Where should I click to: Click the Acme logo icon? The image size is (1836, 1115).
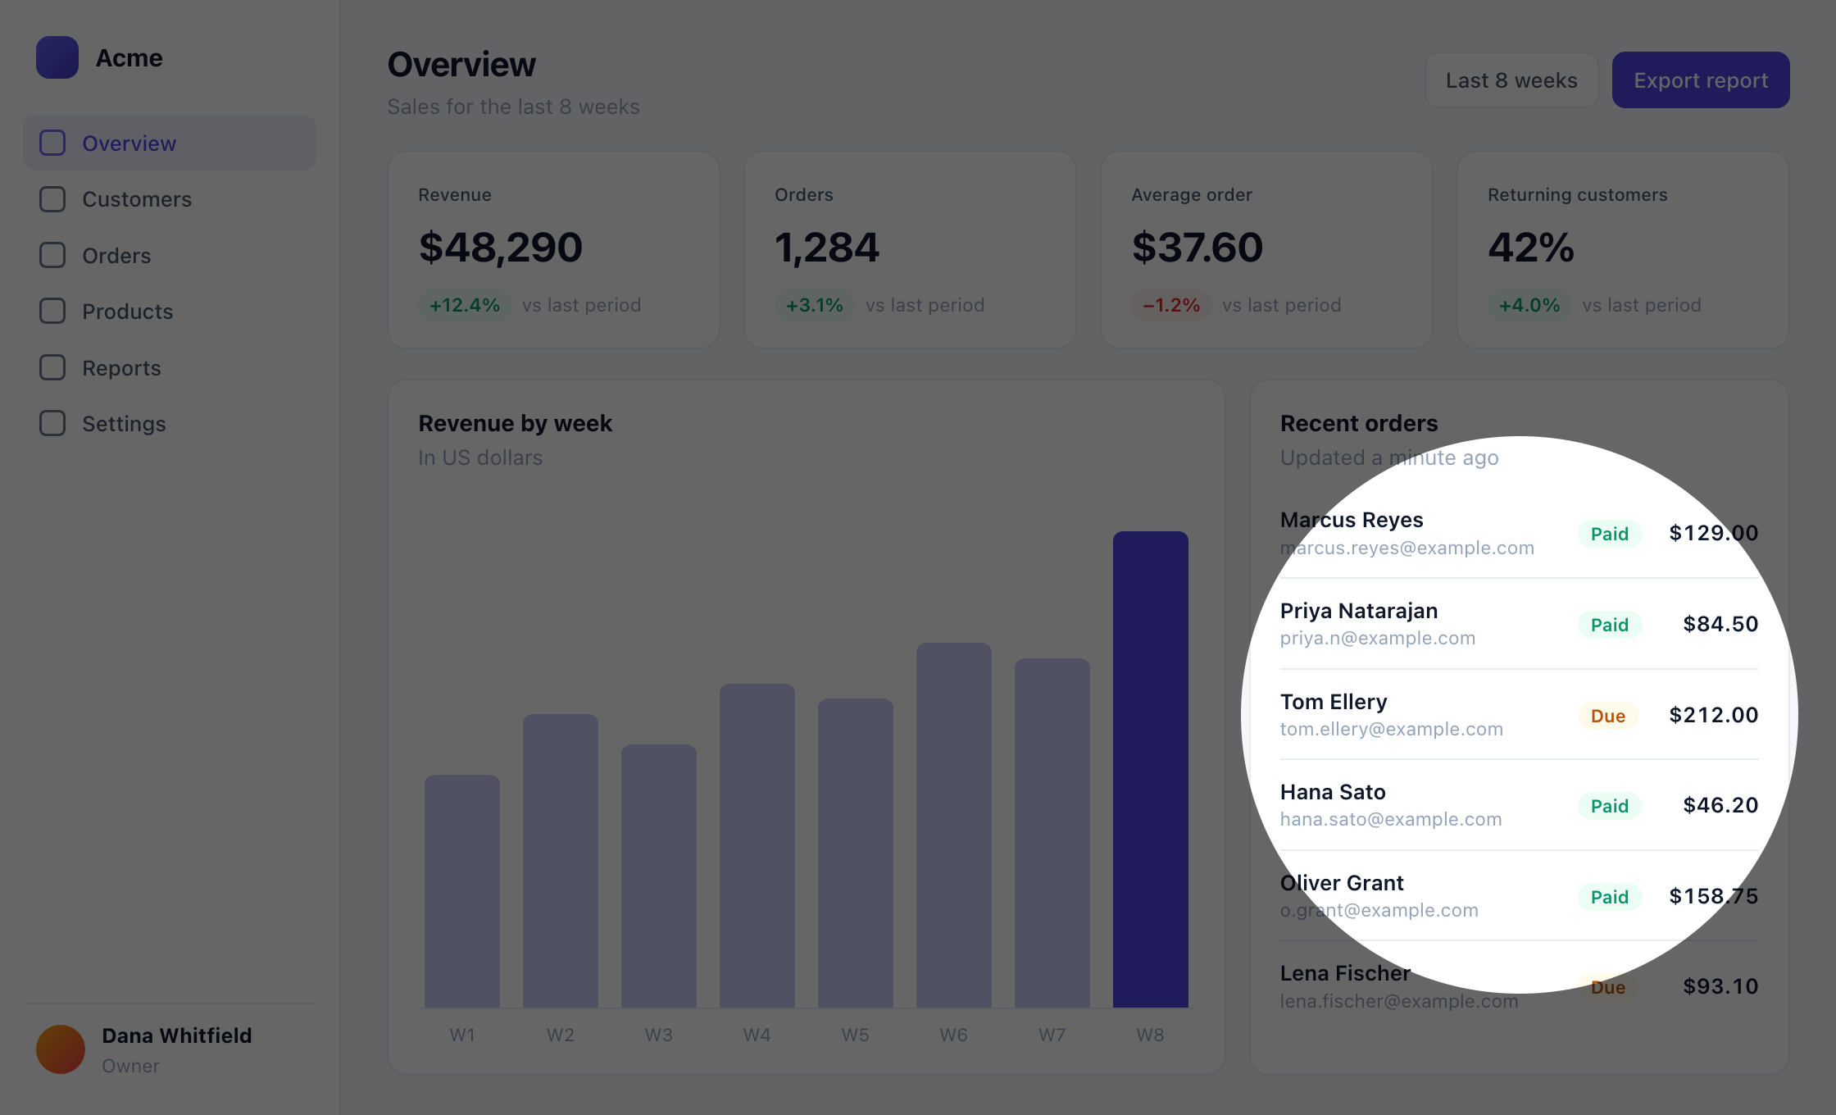coord(57,57)
